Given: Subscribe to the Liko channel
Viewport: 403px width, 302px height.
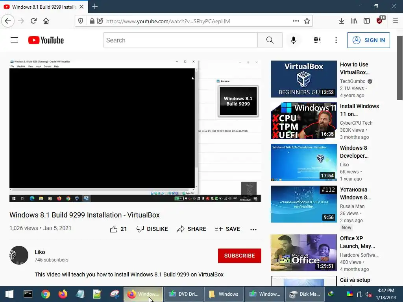Looking at the screenshot, I should tap(240, 256).
